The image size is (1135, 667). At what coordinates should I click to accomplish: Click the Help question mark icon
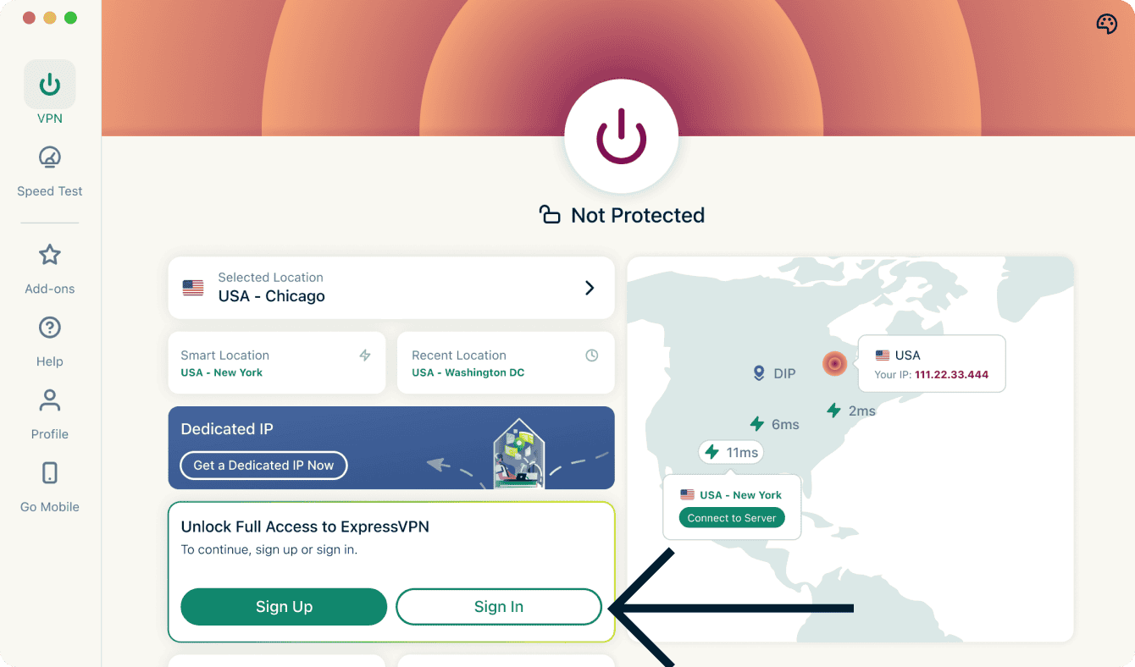pyautogui.click(x=49, y=328)
